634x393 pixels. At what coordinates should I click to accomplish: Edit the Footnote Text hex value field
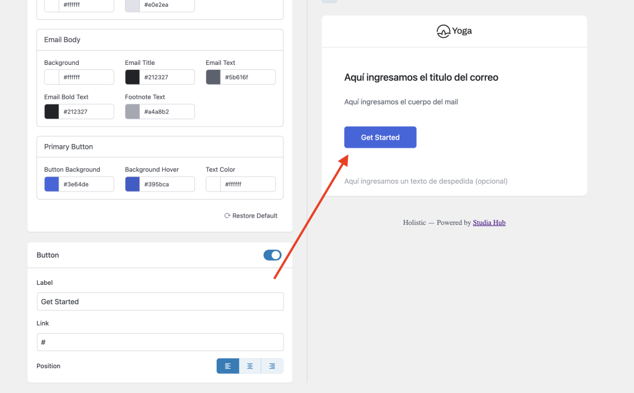167,112
